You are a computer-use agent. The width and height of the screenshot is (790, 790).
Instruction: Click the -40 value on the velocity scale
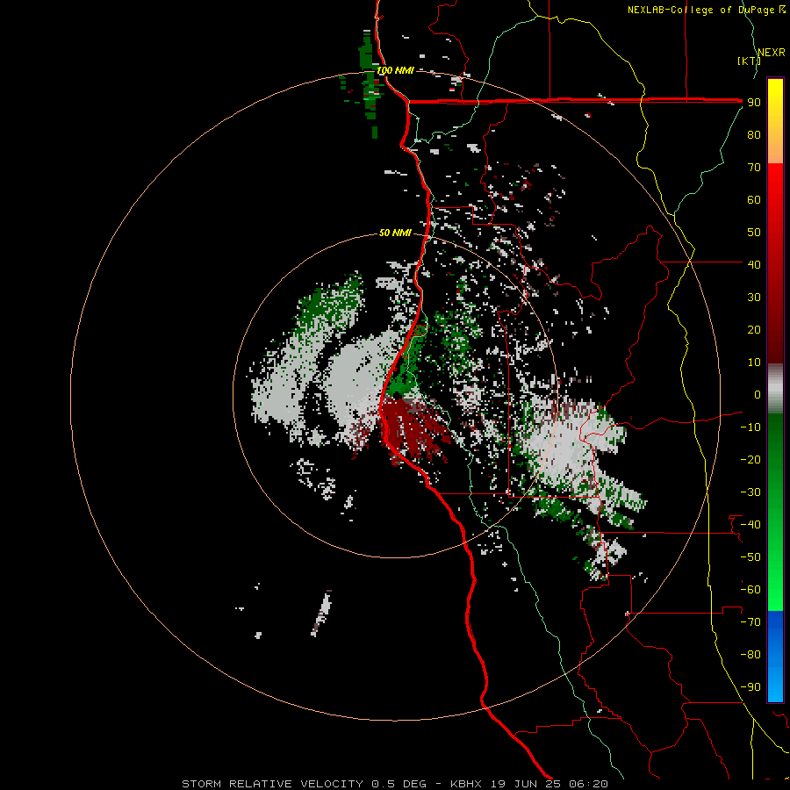750,525
